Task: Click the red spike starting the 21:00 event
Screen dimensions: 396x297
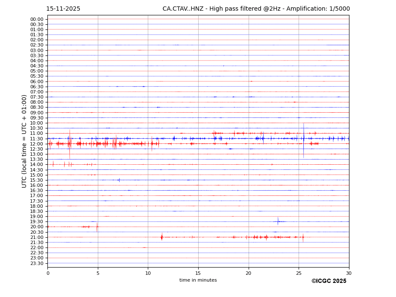Action: click(161, 237)
